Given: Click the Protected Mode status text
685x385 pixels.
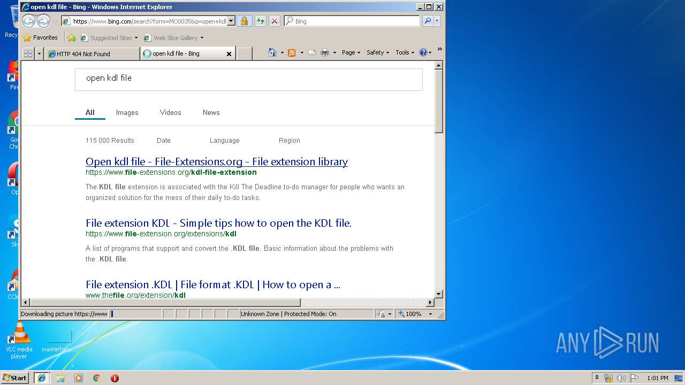Looking at the screenshot, I should pos(289,314).
